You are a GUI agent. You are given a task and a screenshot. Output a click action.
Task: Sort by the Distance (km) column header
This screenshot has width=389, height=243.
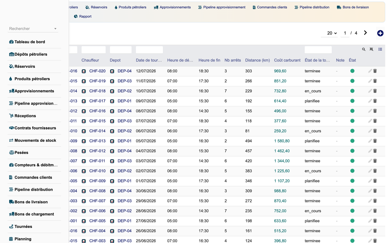click(x=257, y=60)
